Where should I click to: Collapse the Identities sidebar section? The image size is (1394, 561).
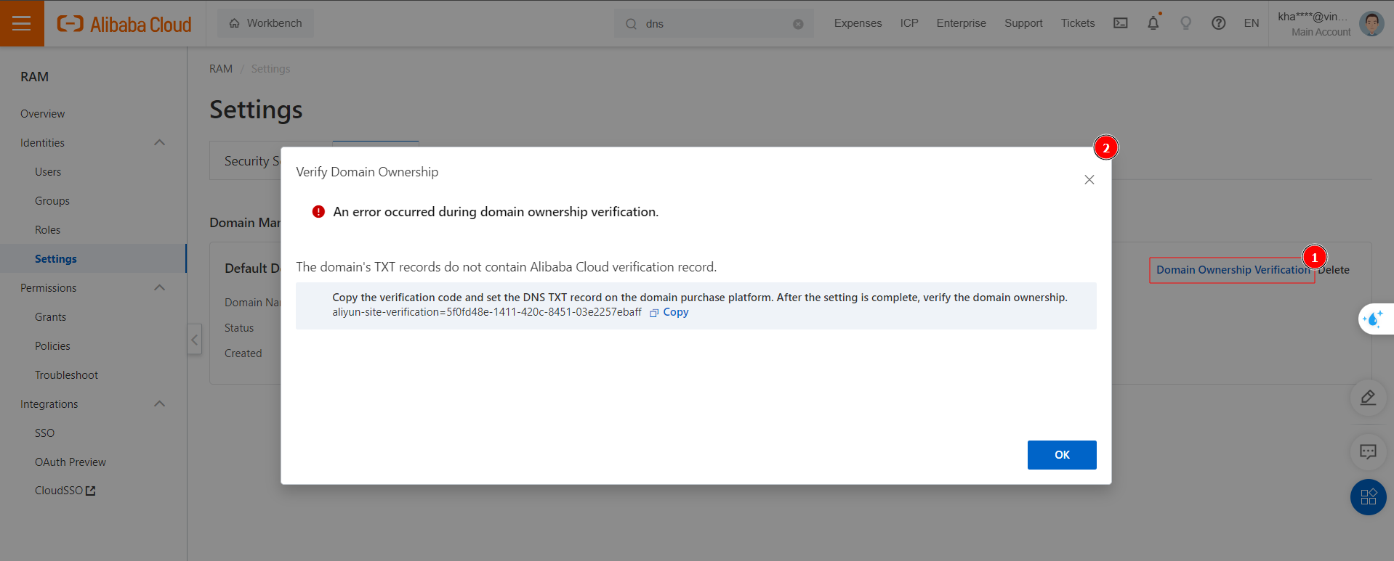[x=160, y=143]
